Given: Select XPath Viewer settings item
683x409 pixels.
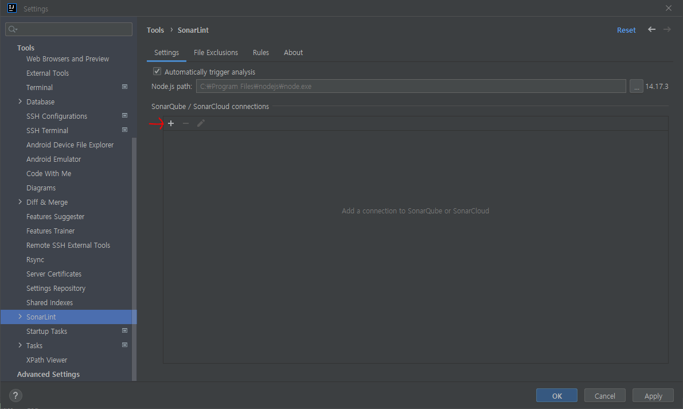Looking at the screenshot, I should pyautogui.click(x=46, y=360).
